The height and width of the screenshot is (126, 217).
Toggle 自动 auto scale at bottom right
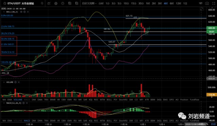click(213, 124)
